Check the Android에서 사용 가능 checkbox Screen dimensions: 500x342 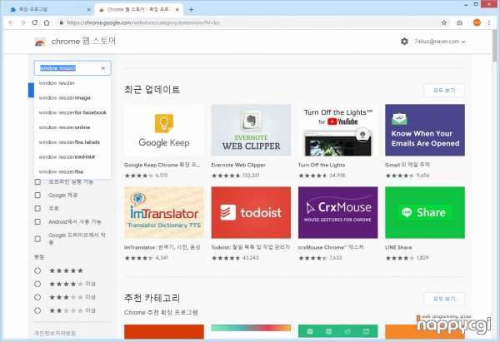(37, 221)
